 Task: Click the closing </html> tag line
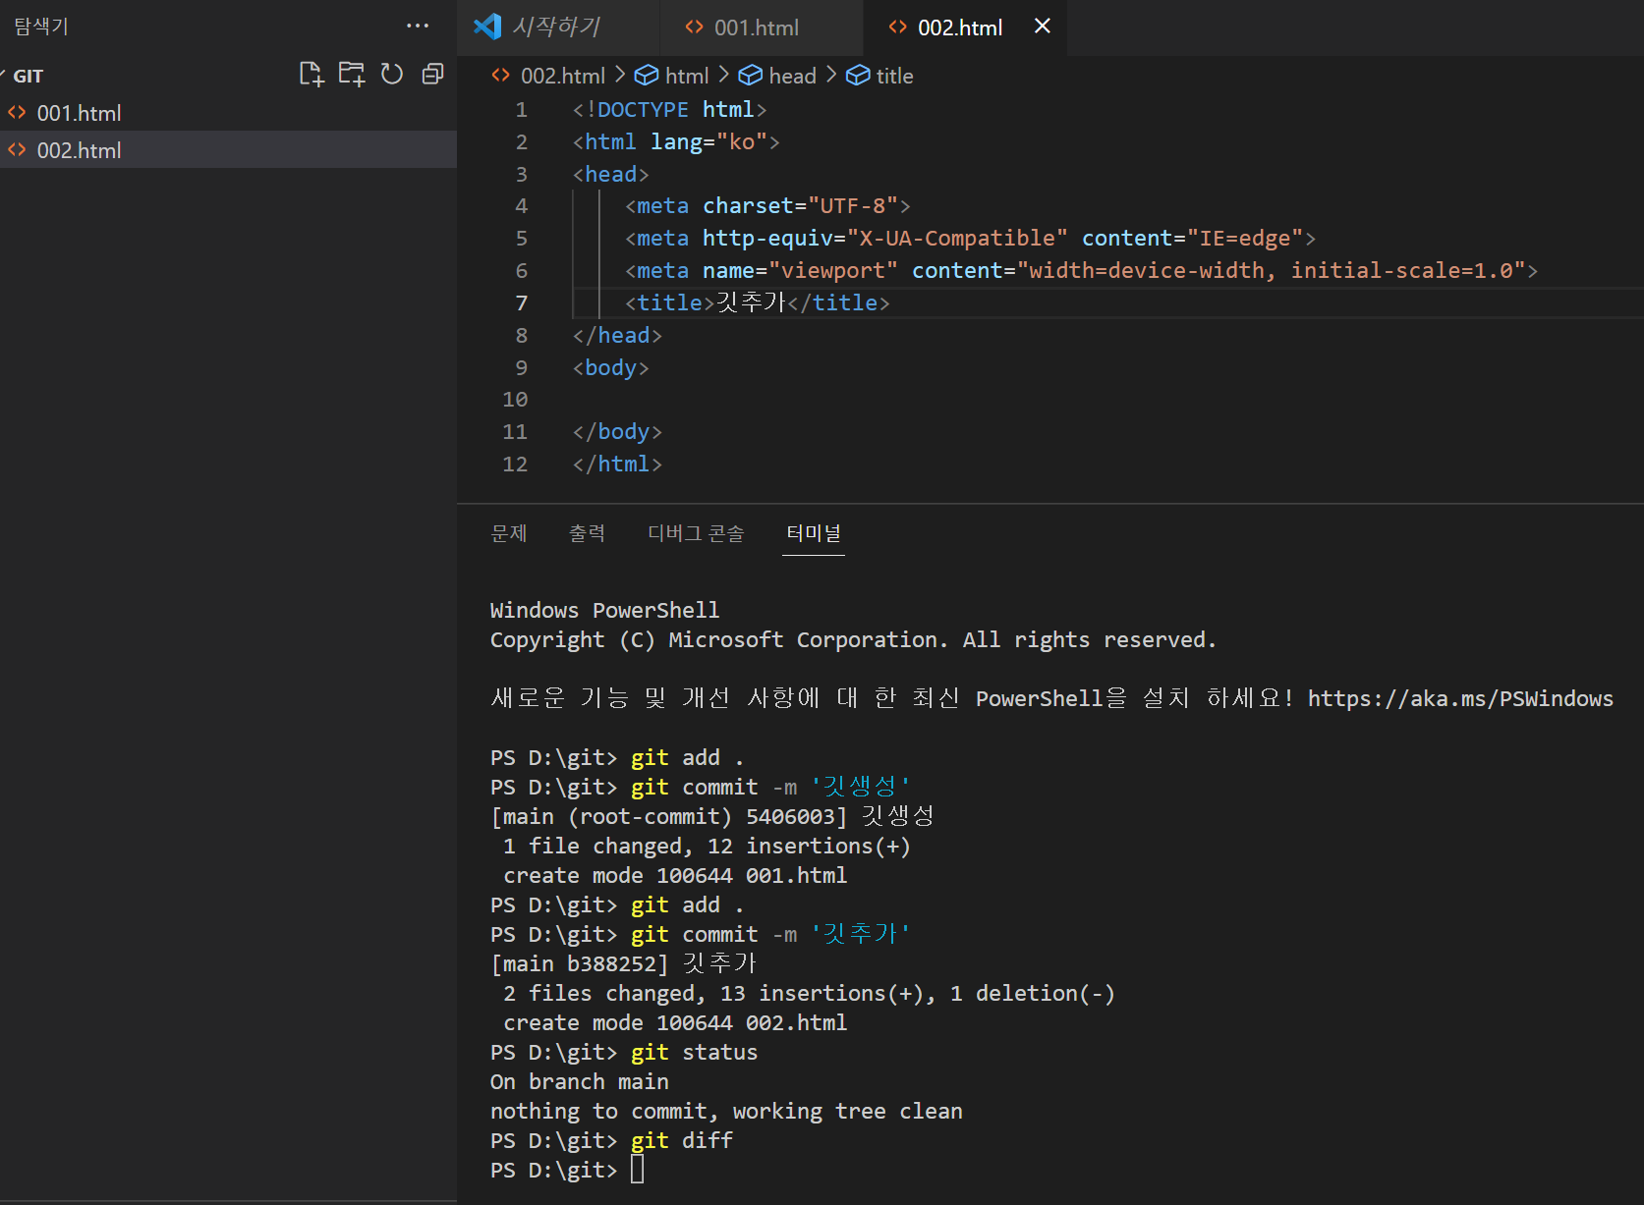617,465
